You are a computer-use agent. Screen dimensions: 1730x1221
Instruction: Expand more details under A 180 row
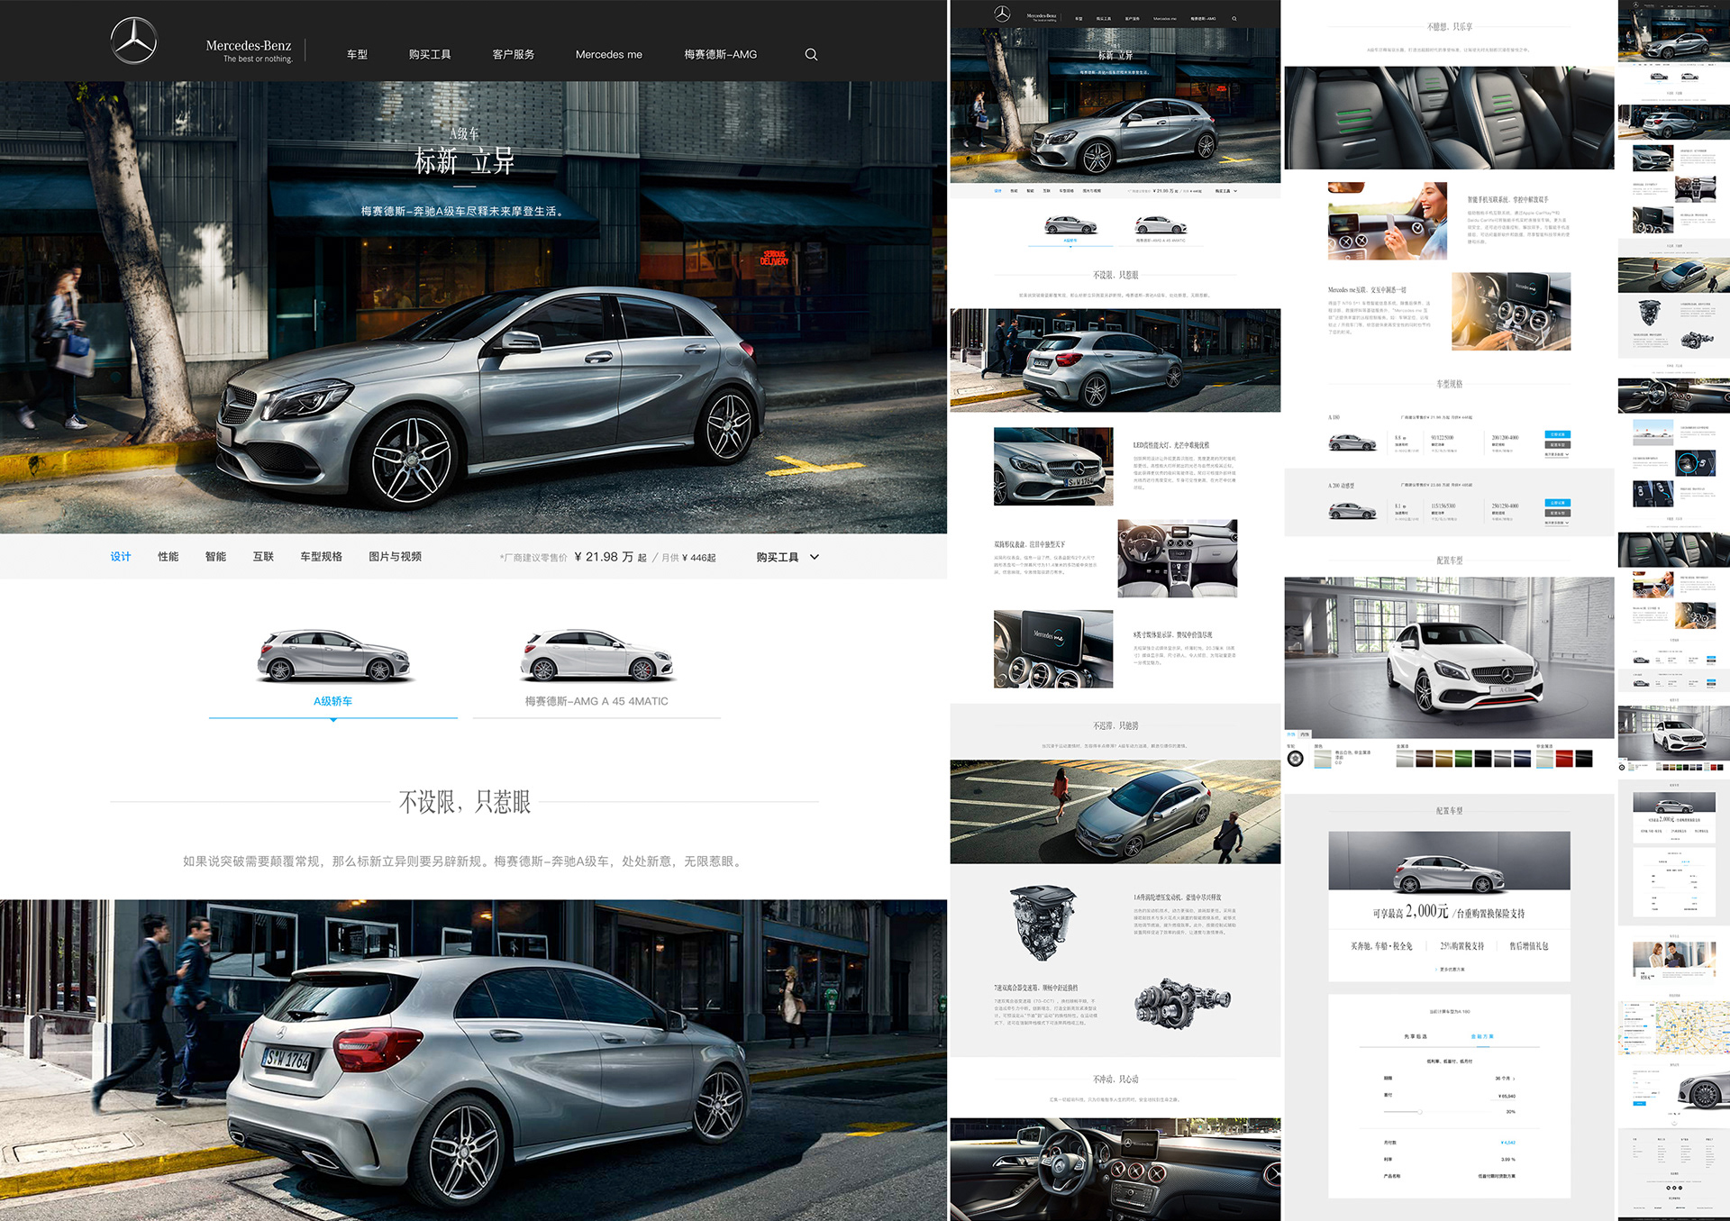click(1557, 454)
